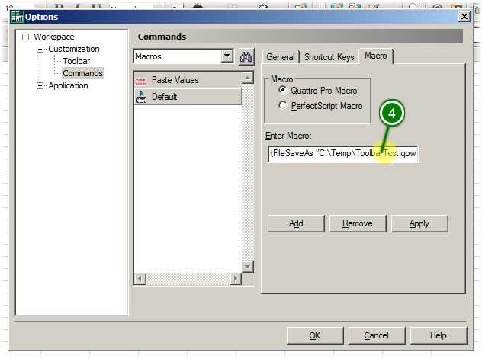Image resolution: width=482 pixels, height=359 pixels.
Task: Click the binoculars find icon
Action: tap(246, 56)
